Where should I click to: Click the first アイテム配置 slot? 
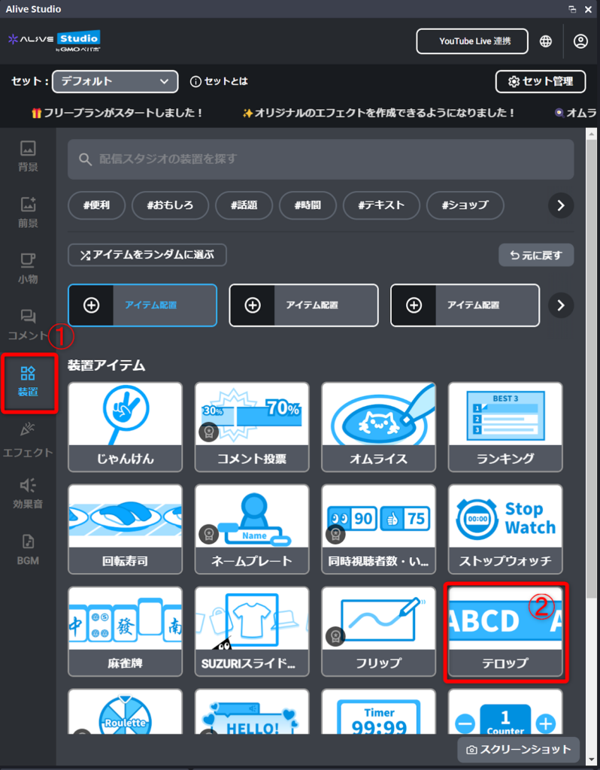pos(142,305)
